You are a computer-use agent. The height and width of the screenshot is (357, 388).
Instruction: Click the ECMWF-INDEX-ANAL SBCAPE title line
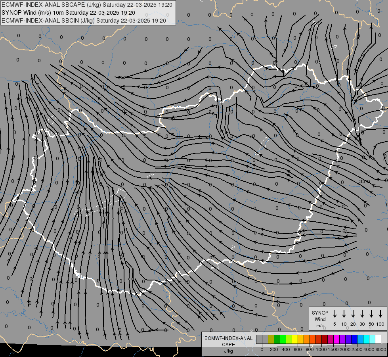point(87,5)
